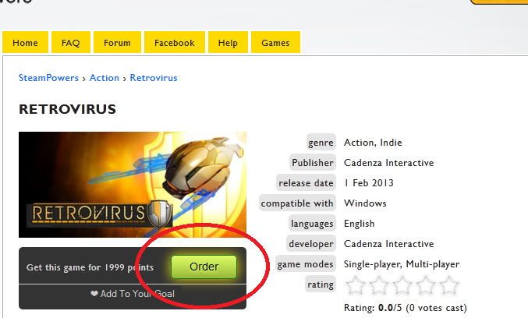Click the game modes label
The width and height of the screenshot is (528, 318).
pos(306,264)
